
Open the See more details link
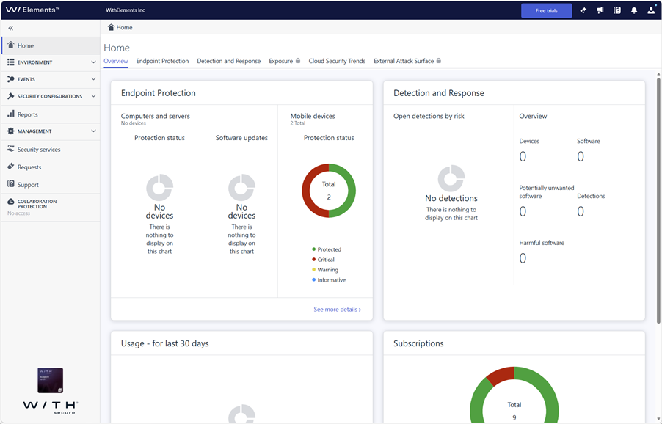[338, 310]
